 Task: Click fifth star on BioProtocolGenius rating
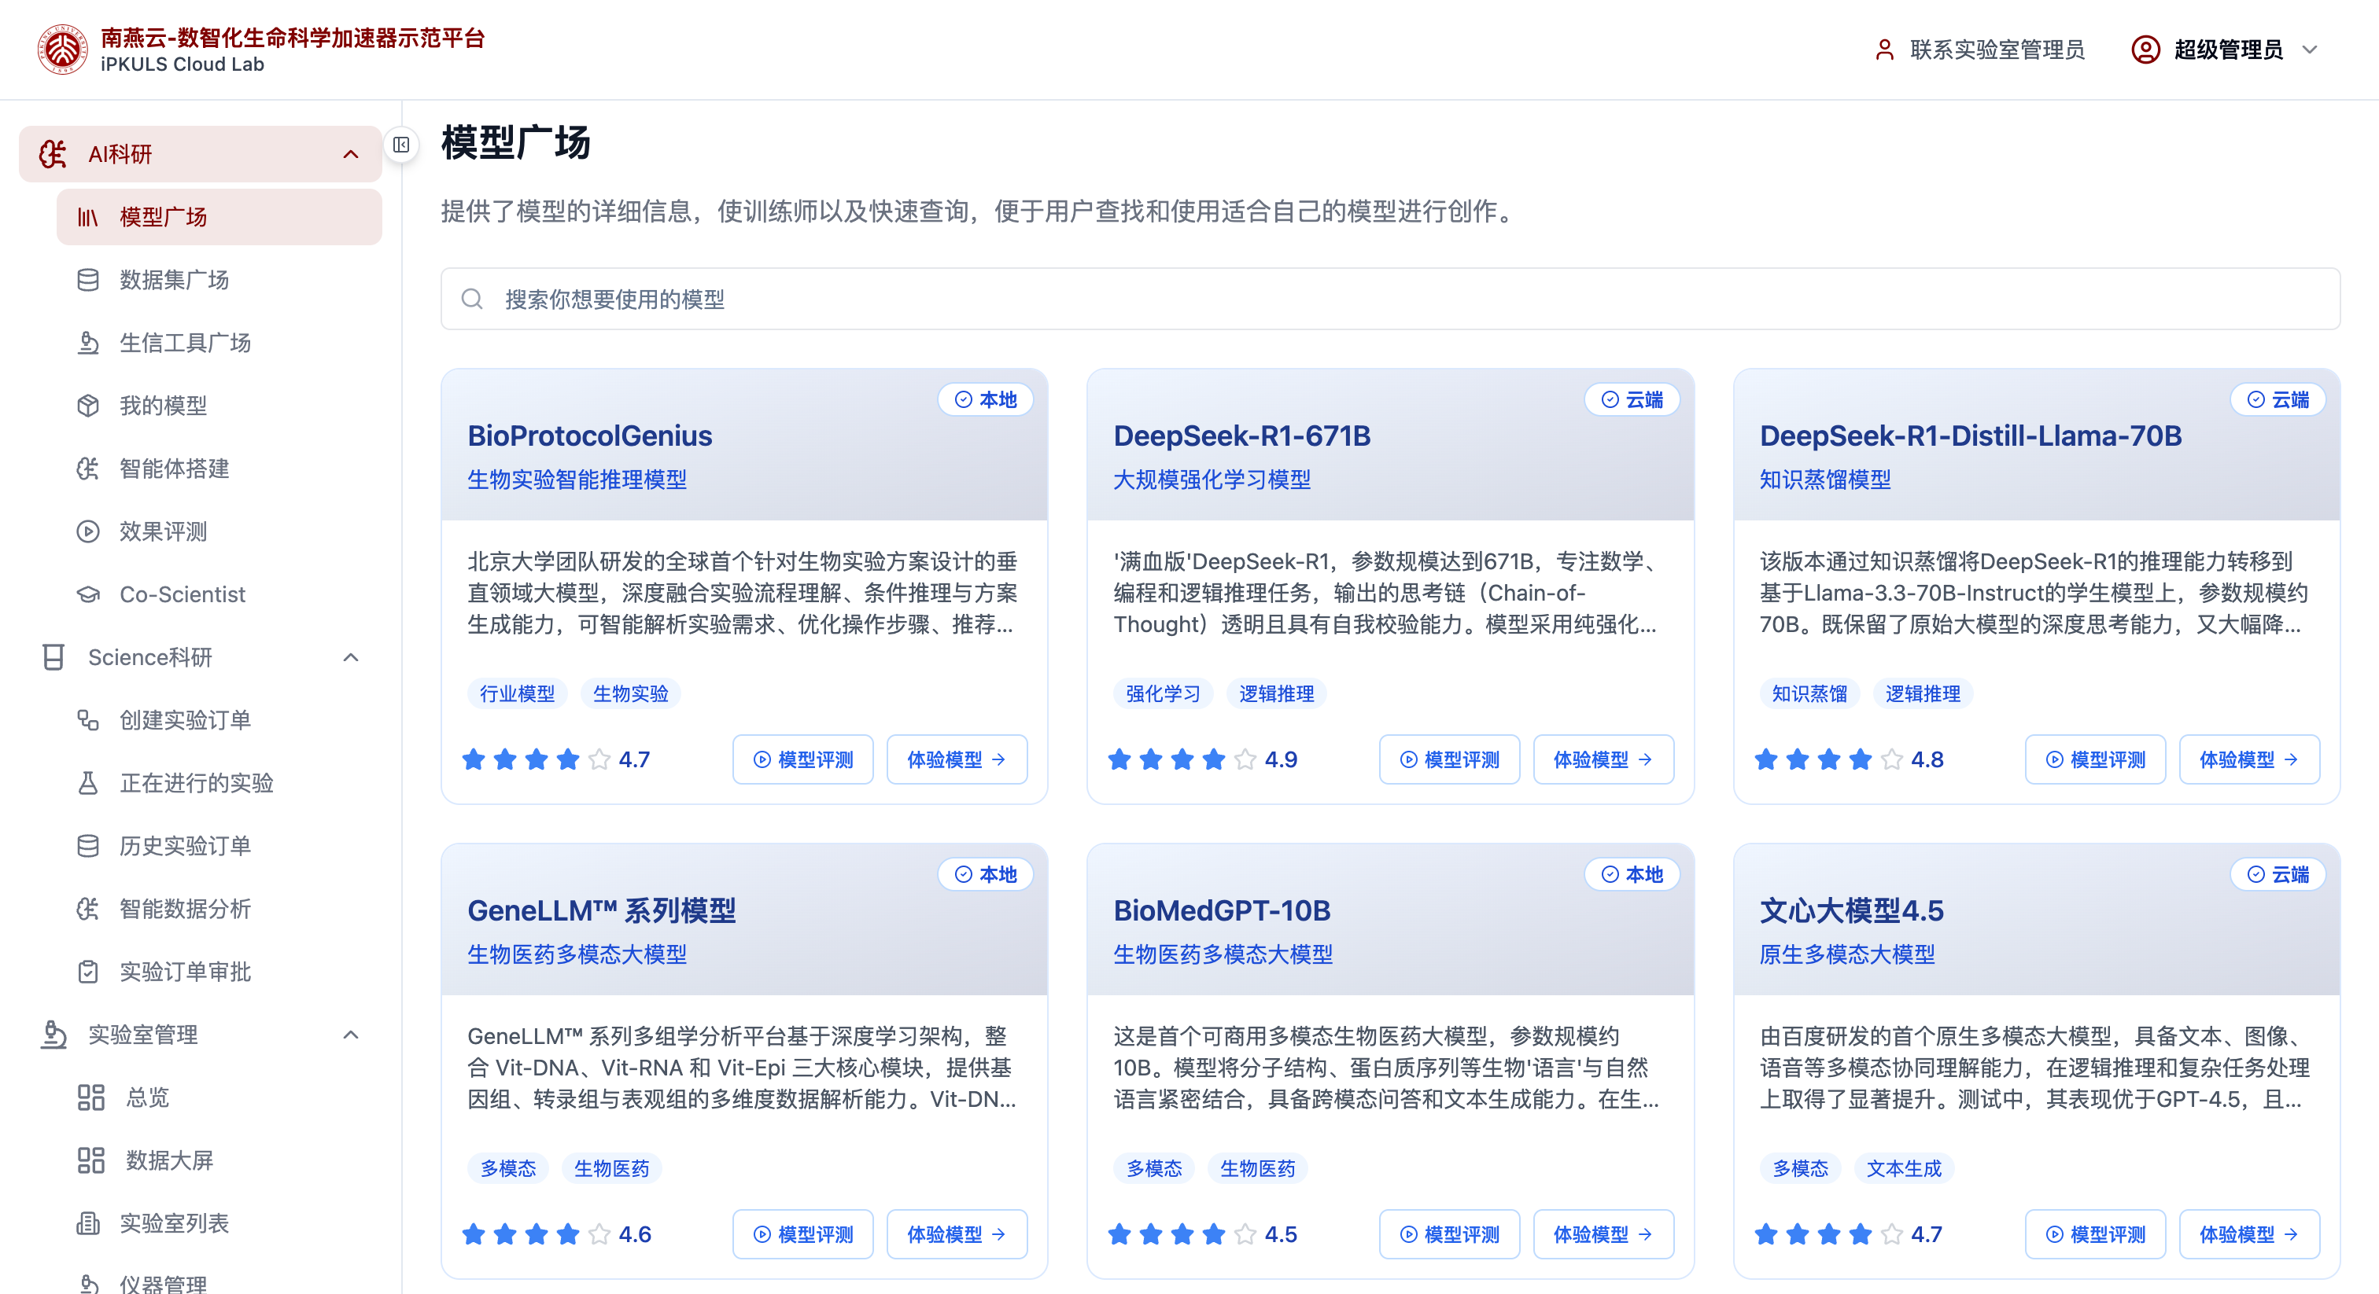(x=599, y=759)
